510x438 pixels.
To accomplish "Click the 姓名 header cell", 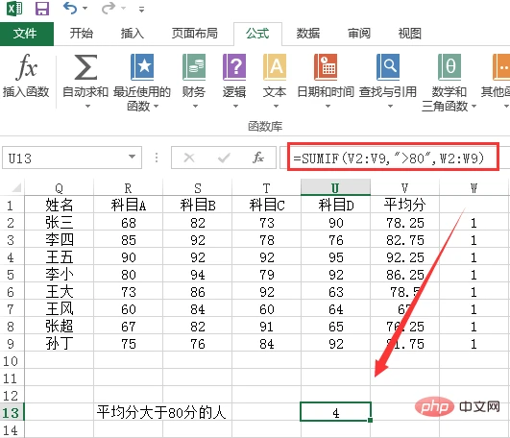I will [x=59, y=205].
